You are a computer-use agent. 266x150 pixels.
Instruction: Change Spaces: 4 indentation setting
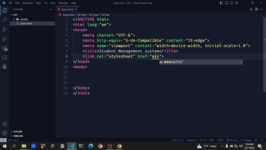point(192,140)
